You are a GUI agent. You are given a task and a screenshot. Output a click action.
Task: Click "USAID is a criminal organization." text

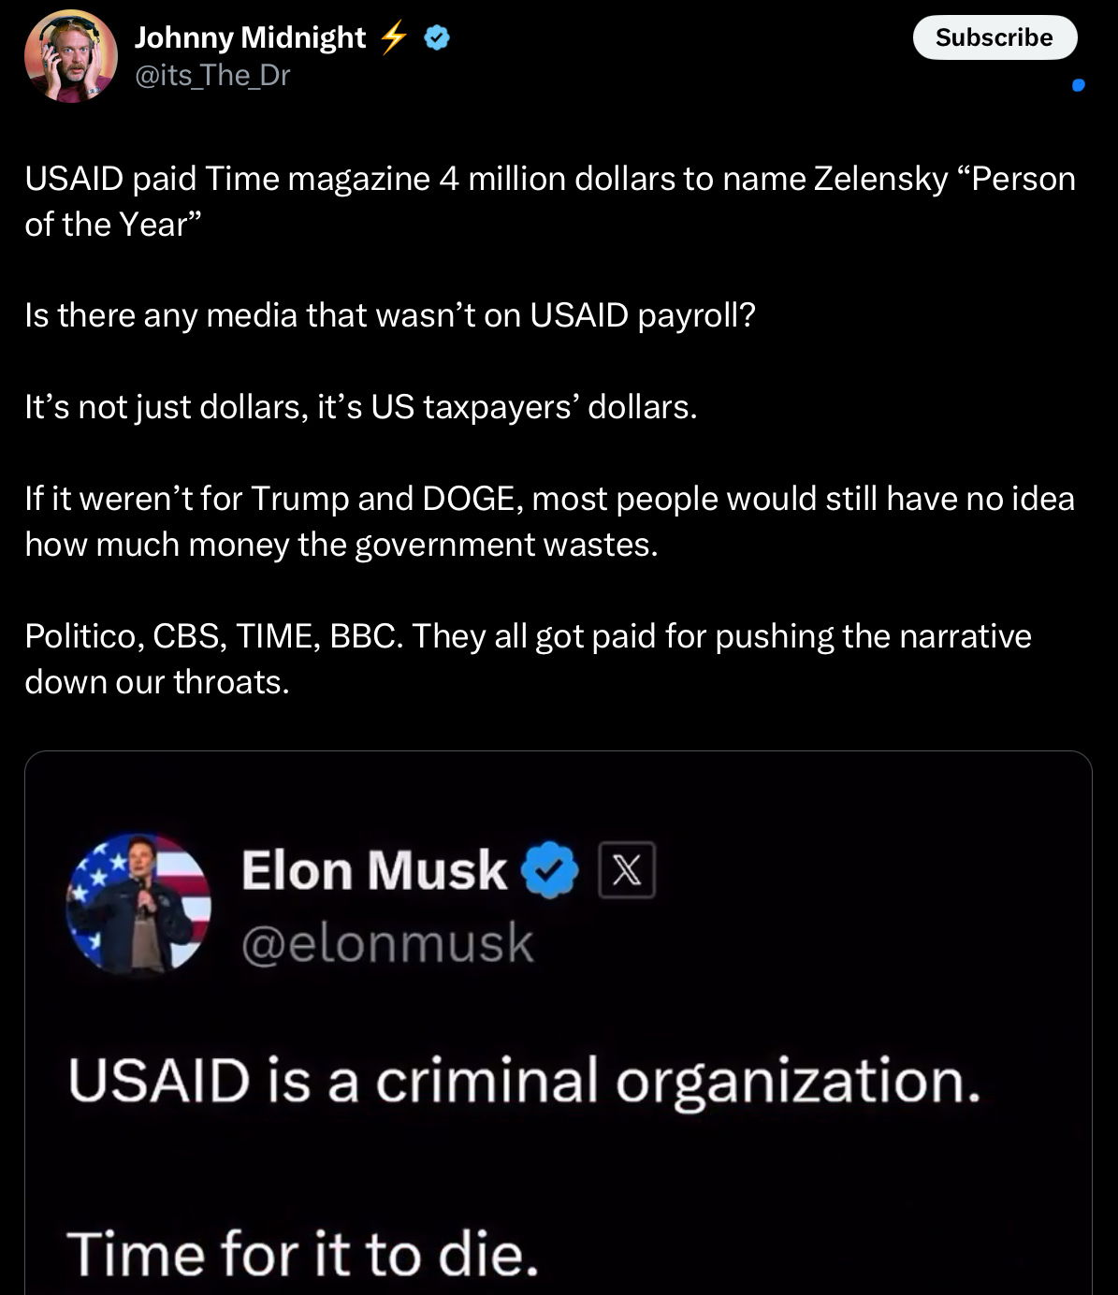(524, 1082)
